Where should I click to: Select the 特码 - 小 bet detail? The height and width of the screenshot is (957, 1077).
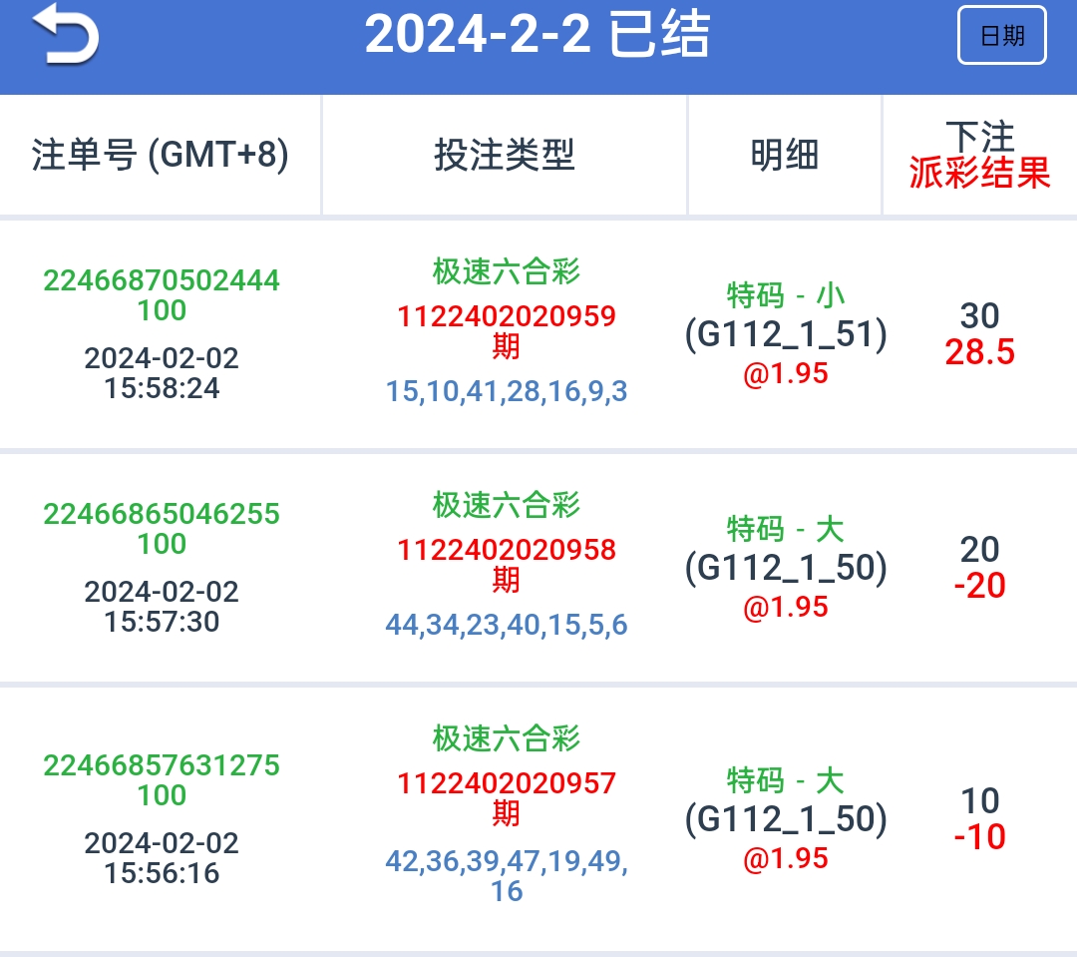[x=786, y=296]
